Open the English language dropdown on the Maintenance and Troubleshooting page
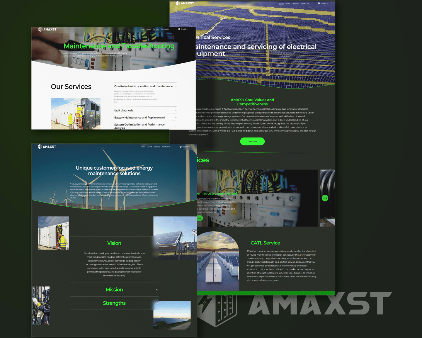 (x=183, y=29)
